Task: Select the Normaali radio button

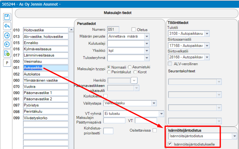Action: [x=109, y=67]
